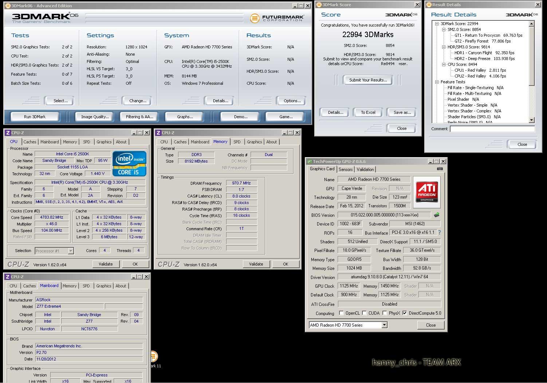Click the GPU Clock 1125 MHz field
547x383 pixels.
pos(349,286)
